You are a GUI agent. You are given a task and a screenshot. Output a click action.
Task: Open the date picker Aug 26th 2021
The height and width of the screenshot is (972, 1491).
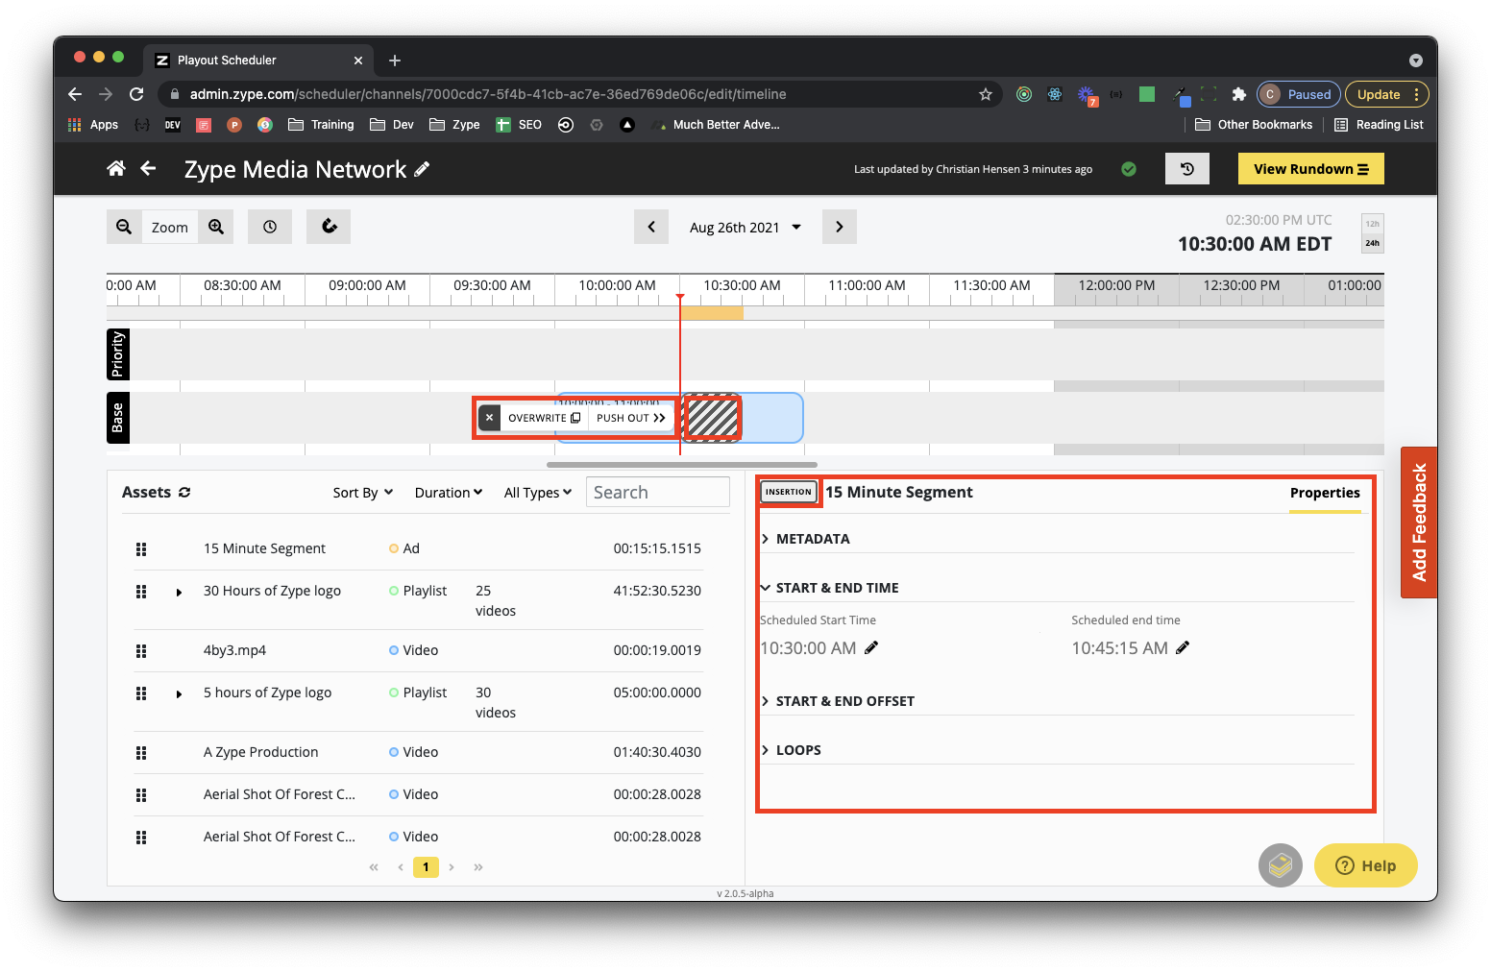click(x=745, y=228)
